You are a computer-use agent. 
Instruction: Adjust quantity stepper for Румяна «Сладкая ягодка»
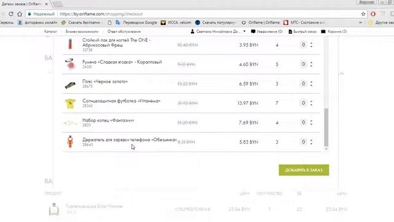312,64
